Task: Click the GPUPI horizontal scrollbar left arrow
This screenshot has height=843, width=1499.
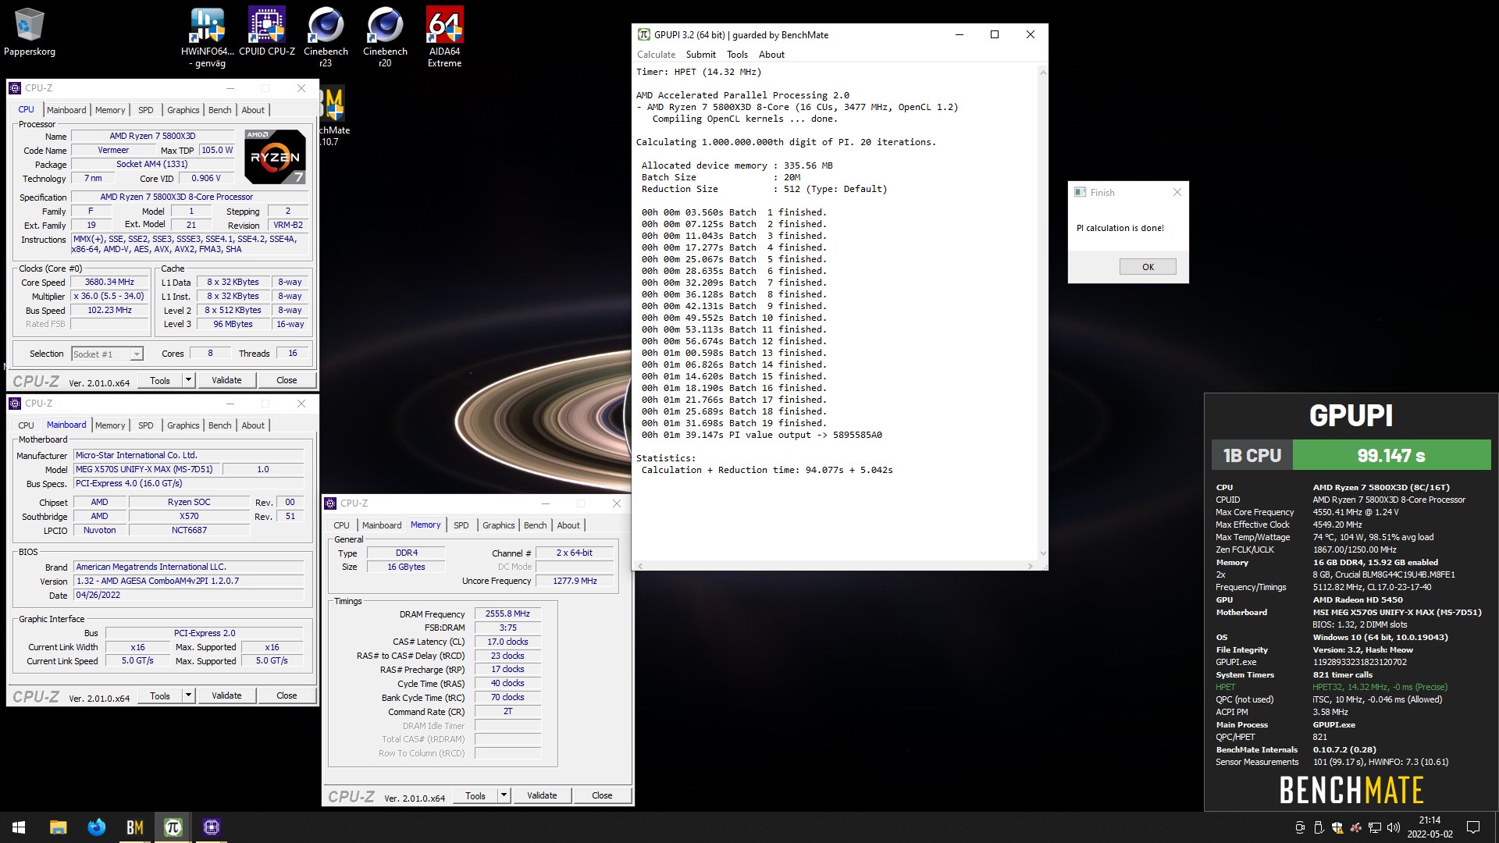Action: pos(640,565)
